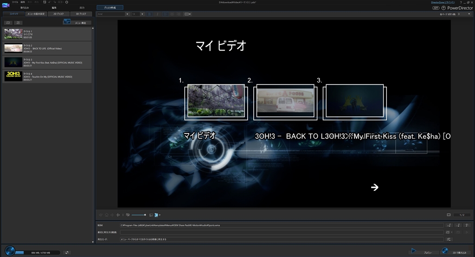Screen dimensions: 475x257
Task: Click home menu navigation icon
Action: click(x=106, y=215)
